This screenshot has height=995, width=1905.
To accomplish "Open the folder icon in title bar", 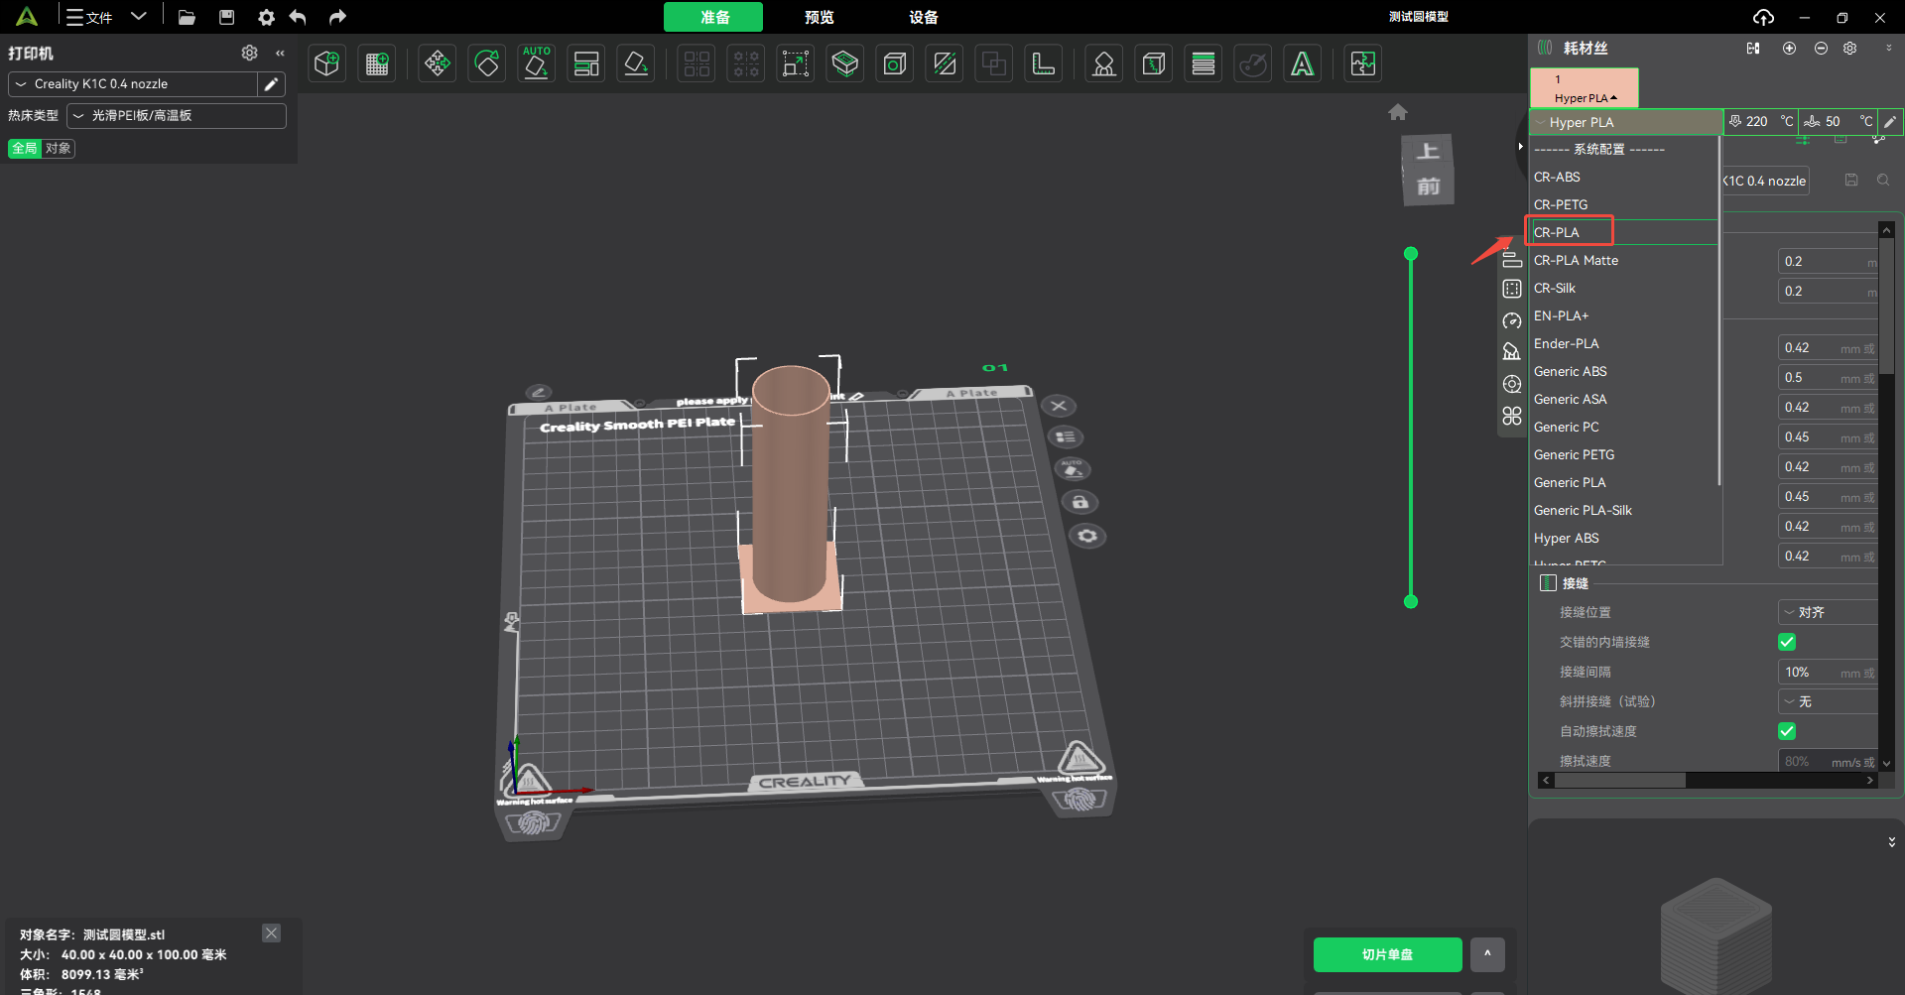I will point(187,17).
